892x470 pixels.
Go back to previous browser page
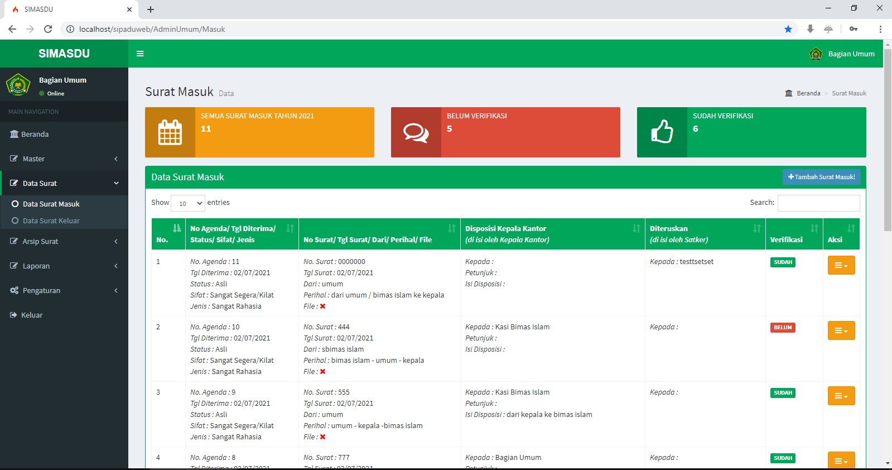coord(12,29)
